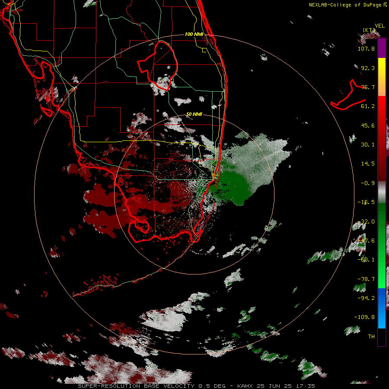Click the VEL legend title
389x389 pixels.
coord(379,26)
